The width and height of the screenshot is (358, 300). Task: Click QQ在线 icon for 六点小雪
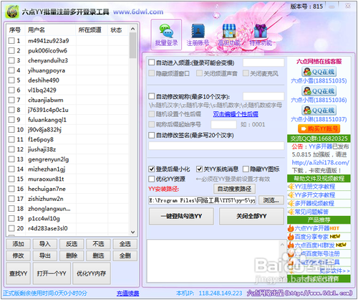[x=319, y=72]
